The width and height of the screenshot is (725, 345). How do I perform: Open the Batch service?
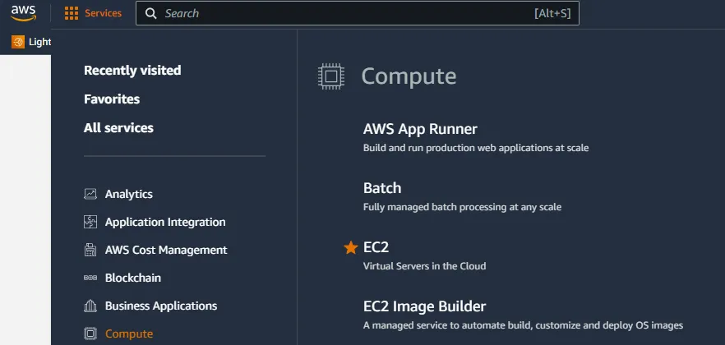pos(382,188)
